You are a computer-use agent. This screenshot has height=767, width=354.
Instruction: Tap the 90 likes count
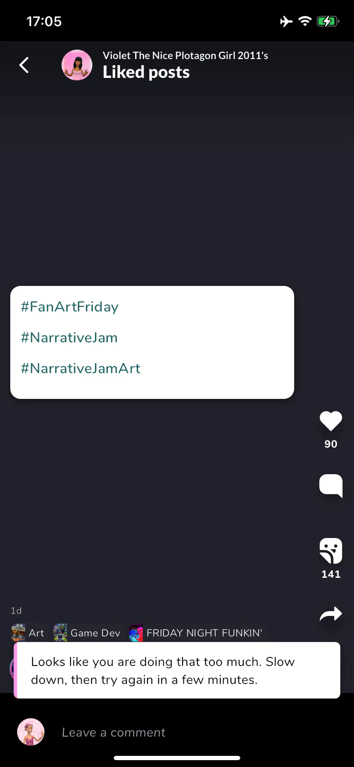point(331,444)
